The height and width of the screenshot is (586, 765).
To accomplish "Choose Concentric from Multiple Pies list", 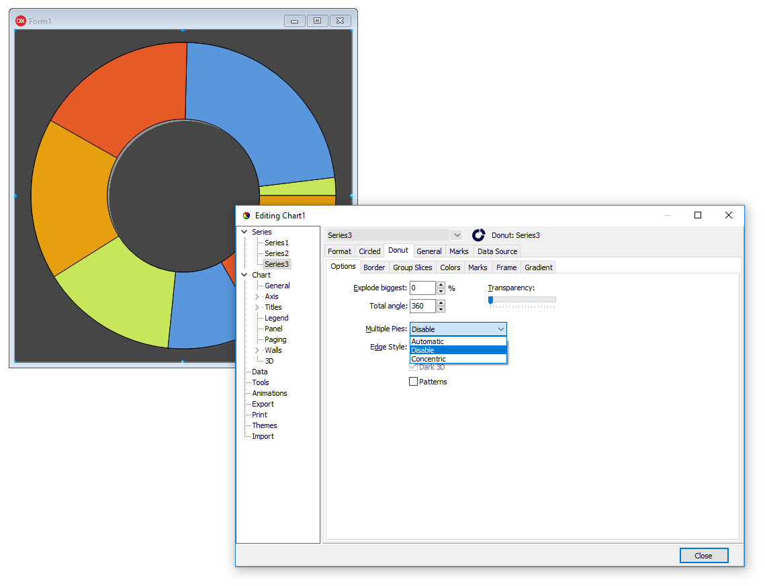I will click(429, 359).
